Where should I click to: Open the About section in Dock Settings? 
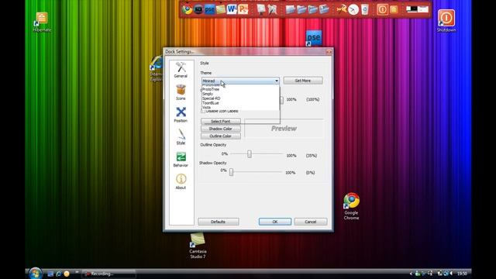181,181
